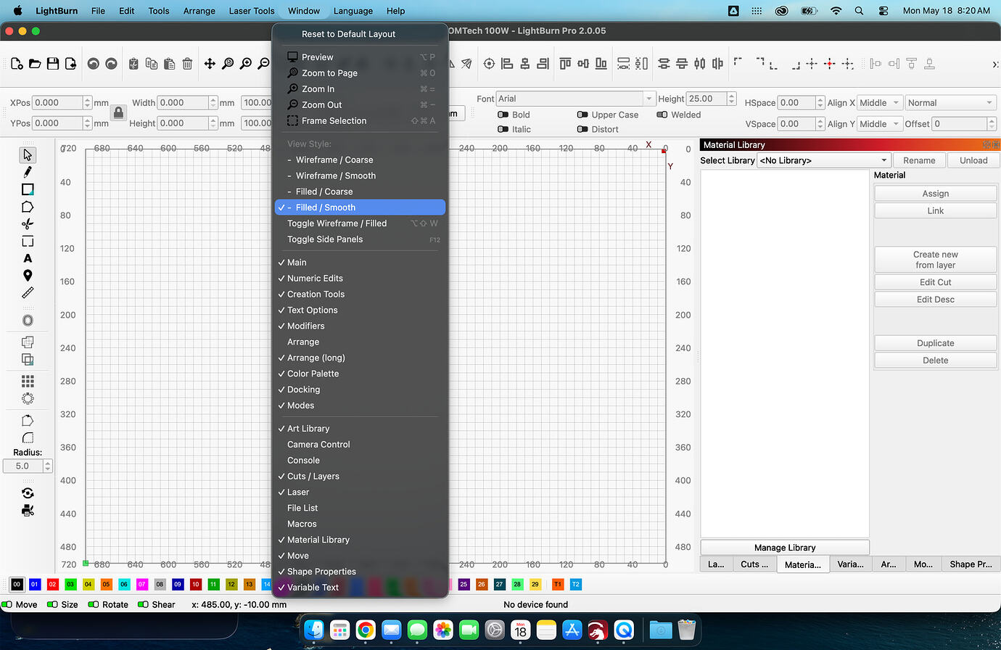Pick the Measure ruler tool
This screenshot has width=1001, height=650.
(28, 293)
